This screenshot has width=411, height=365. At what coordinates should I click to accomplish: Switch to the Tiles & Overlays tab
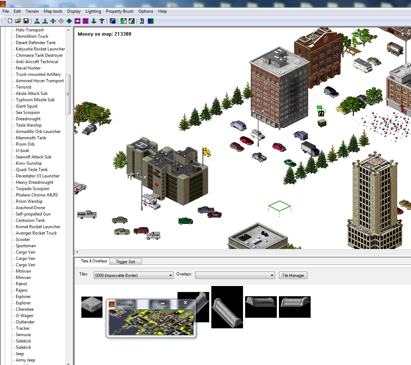94,261
